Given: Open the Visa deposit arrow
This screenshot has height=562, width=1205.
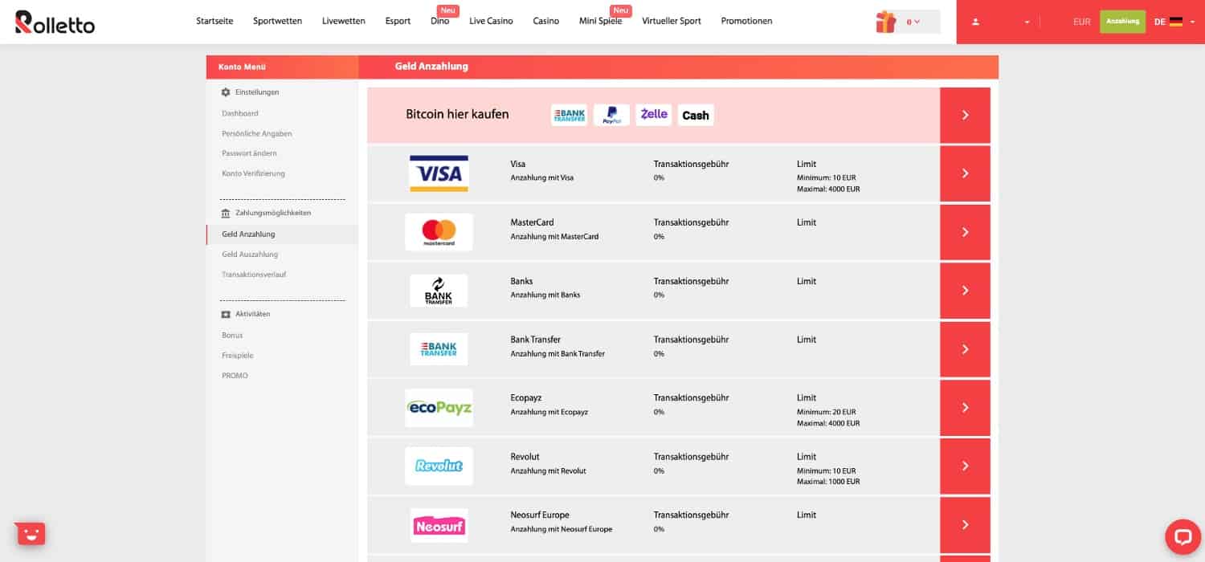Looking at the screenshot, I should click(965, 173).
